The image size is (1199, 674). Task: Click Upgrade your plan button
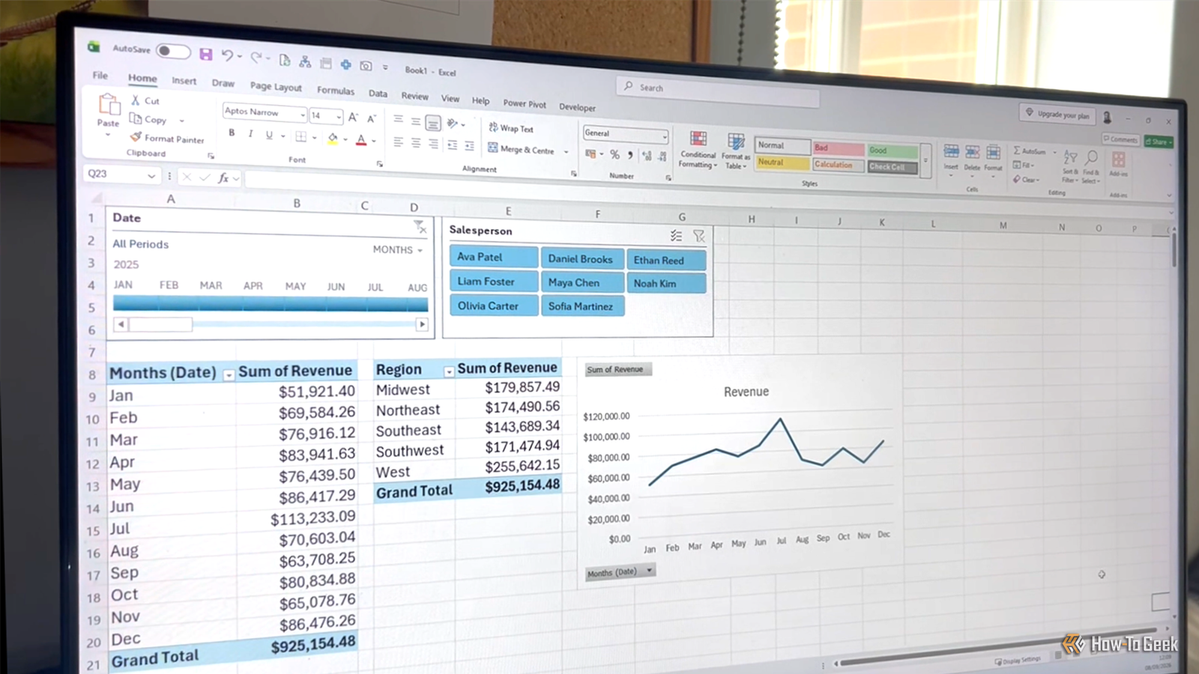coord(1057,114)
